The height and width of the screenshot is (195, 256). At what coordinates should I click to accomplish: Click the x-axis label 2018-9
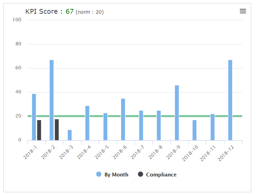173,152
